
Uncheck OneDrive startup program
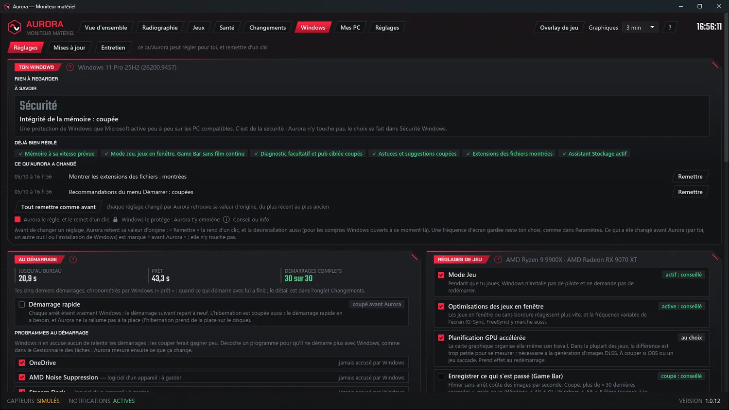click(22, 363)
